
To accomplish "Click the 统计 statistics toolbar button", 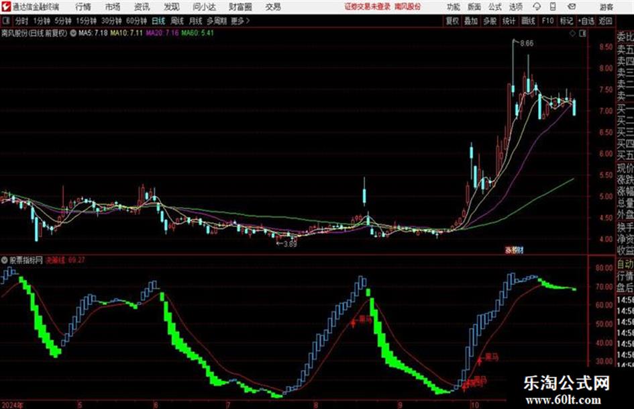I will click(x=509, y=21).
